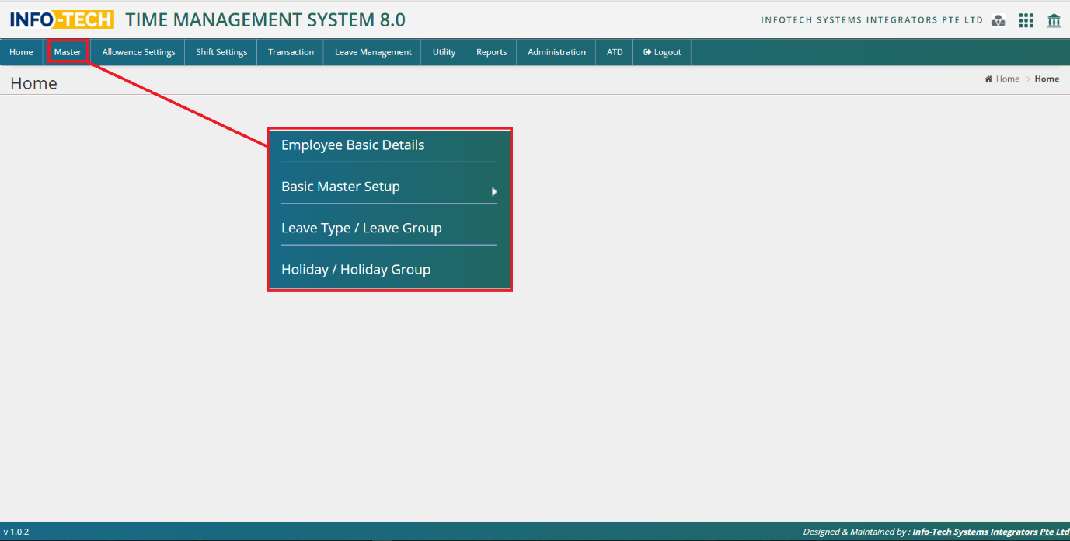The width and height of the screenshot is (1070, 541).
Task: Click the INFO-TECH logo
Action: pos(62,19)
